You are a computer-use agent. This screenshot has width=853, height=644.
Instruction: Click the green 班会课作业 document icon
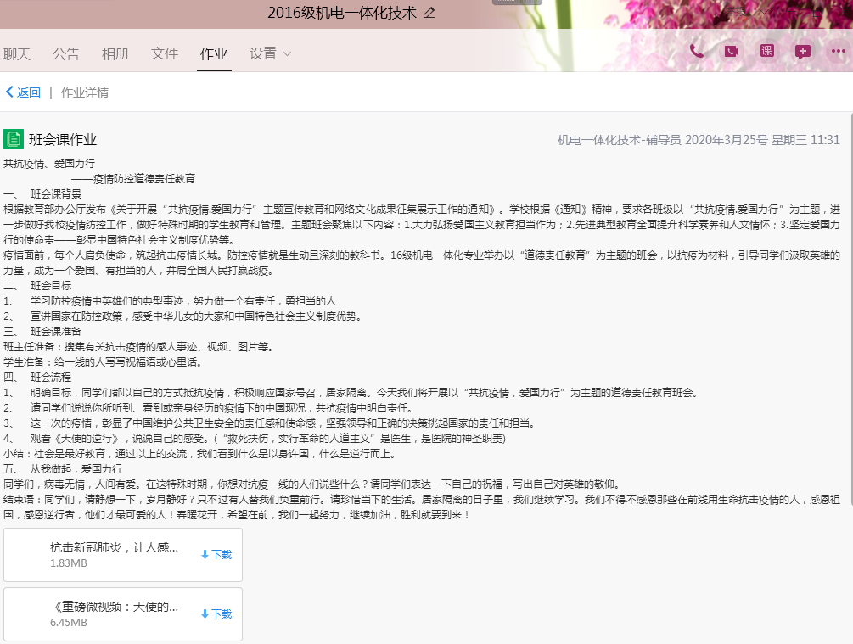pos(14,139)
